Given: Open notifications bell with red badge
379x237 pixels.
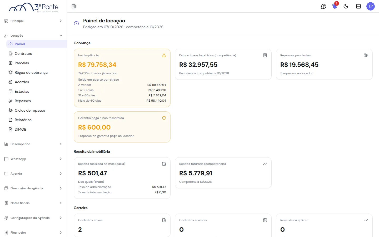Looking at the screenshot, I should click(335, 6).
